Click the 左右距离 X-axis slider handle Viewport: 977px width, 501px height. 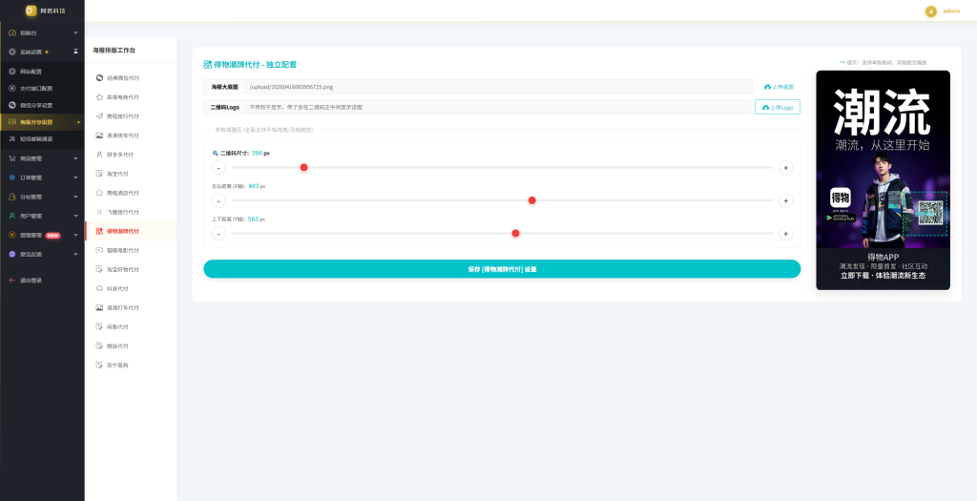pyautogui.click(x=532, y=200)
